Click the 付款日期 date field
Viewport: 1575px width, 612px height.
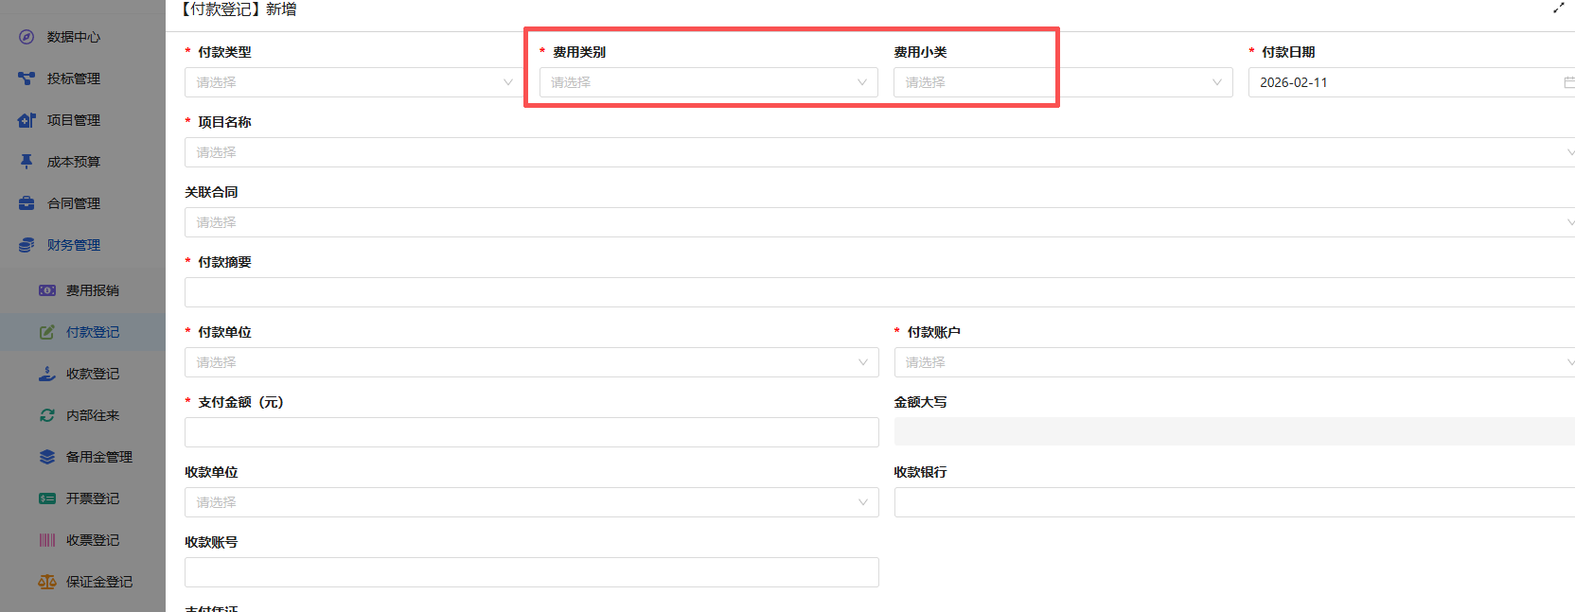click(1411, 82)
